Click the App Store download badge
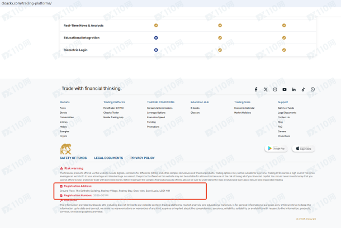The height and width of the screenshot is (228, 341). (x=303, y=149)
